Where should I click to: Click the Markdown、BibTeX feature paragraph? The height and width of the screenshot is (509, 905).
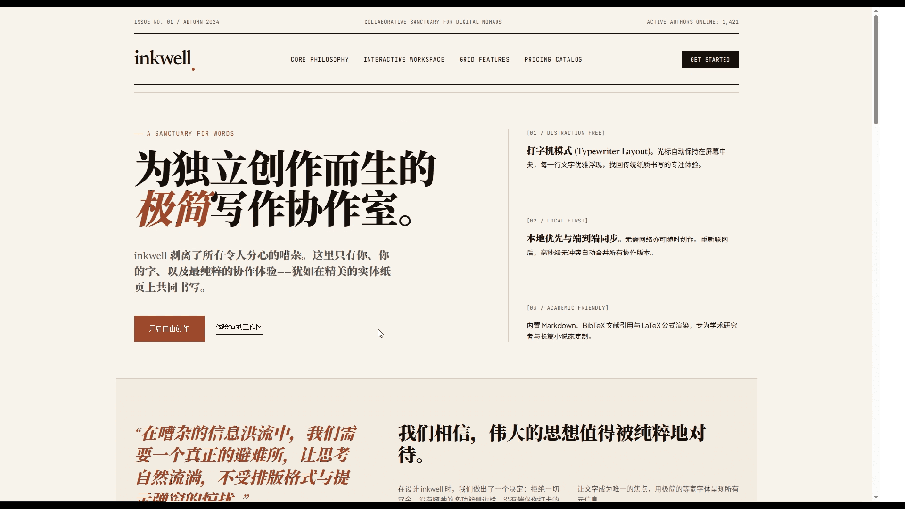click(632, 331)
